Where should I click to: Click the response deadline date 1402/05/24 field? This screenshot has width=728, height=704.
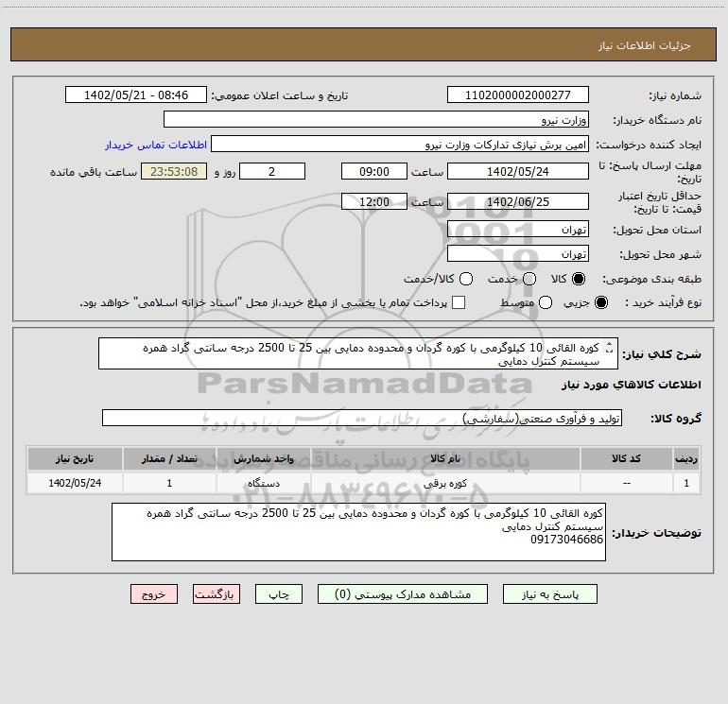(518, 171)
